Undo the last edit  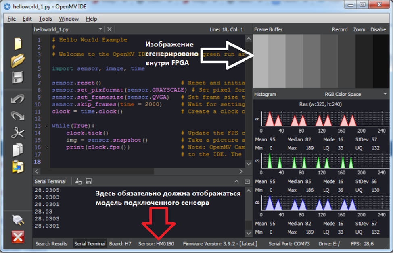pyautogui.click(x=17, y=99)
